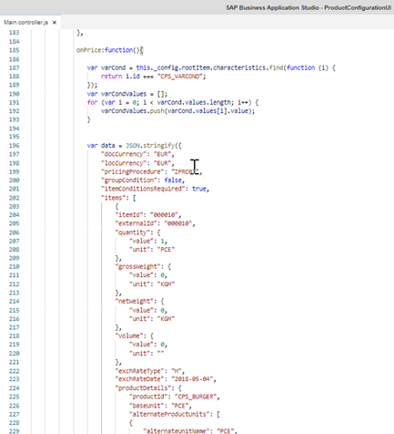Click the for loop statement line
The width and height of the screenshot is (394, 434).
[x=173, y=102]
